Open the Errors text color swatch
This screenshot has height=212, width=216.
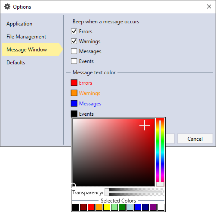(x=74, y=83)
